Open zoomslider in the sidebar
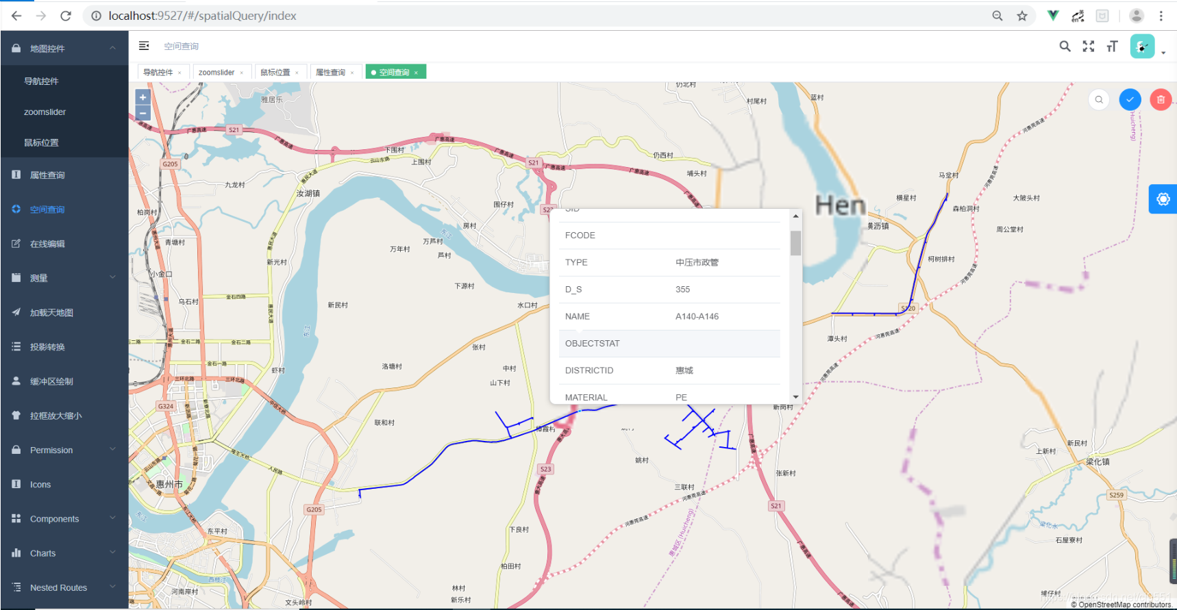 pos(64,112)
